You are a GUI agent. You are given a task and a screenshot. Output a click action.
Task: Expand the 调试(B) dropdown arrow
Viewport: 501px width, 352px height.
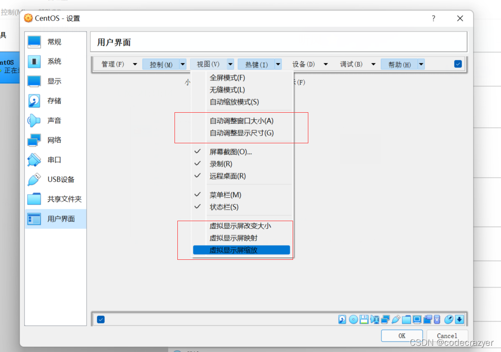click(x=373, y=64)
